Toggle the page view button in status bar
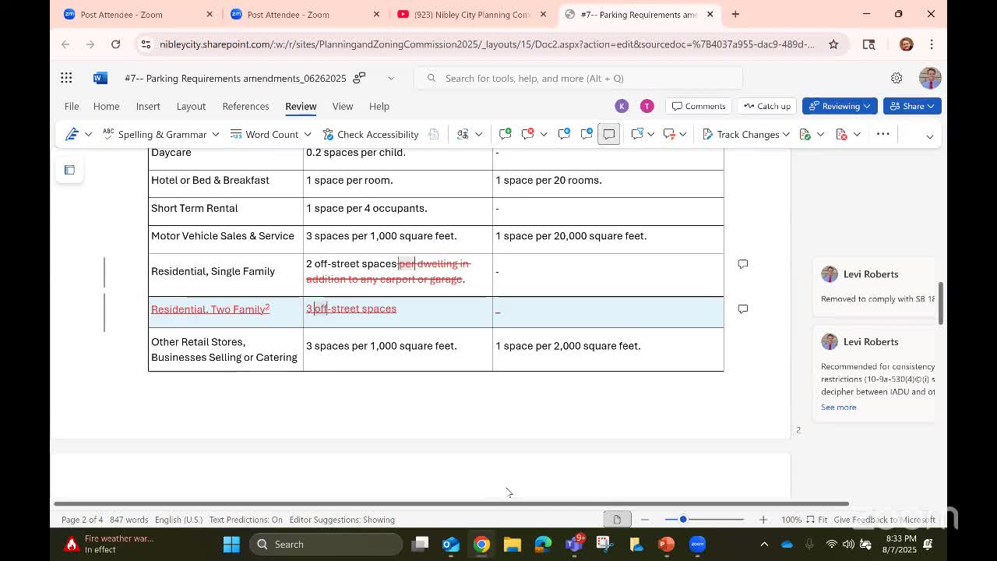This screenshot has height=561, width=997. [x=617, y=520]
